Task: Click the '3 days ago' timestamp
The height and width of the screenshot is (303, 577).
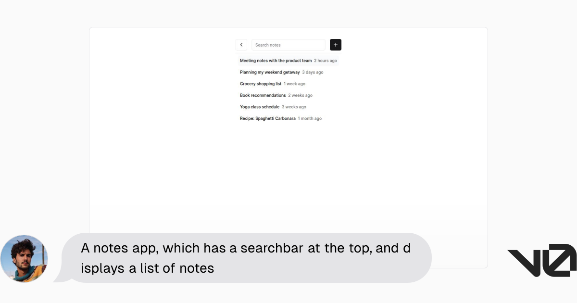Action: click(313, 72)
